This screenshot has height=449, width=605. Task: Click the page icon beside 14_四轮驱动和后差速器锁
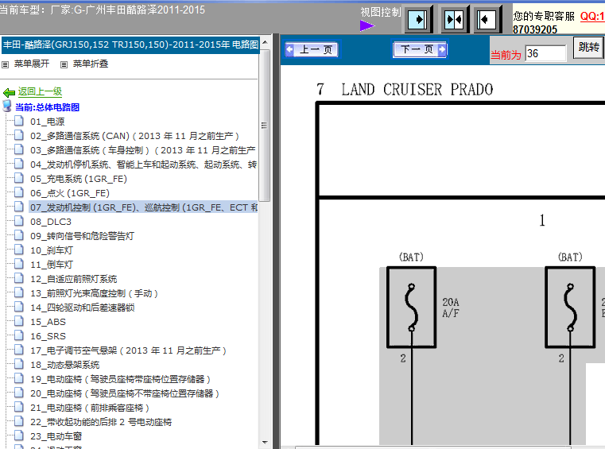18,307
